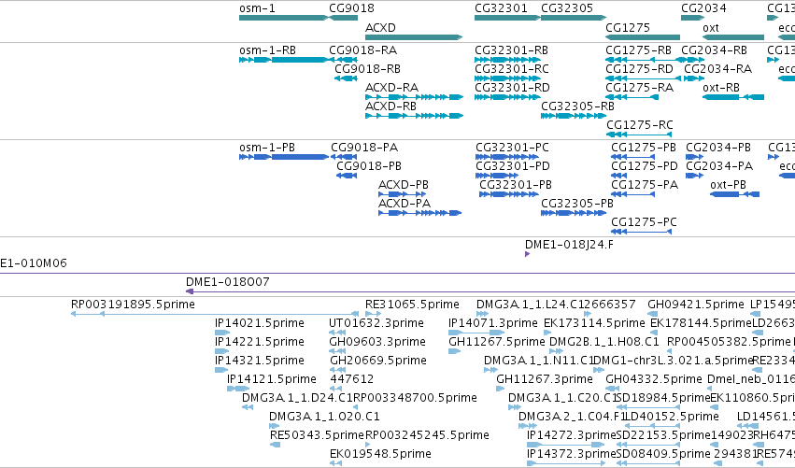Click the CG32305-RB transcript label

pyautogui.click(x=577, y=106)
